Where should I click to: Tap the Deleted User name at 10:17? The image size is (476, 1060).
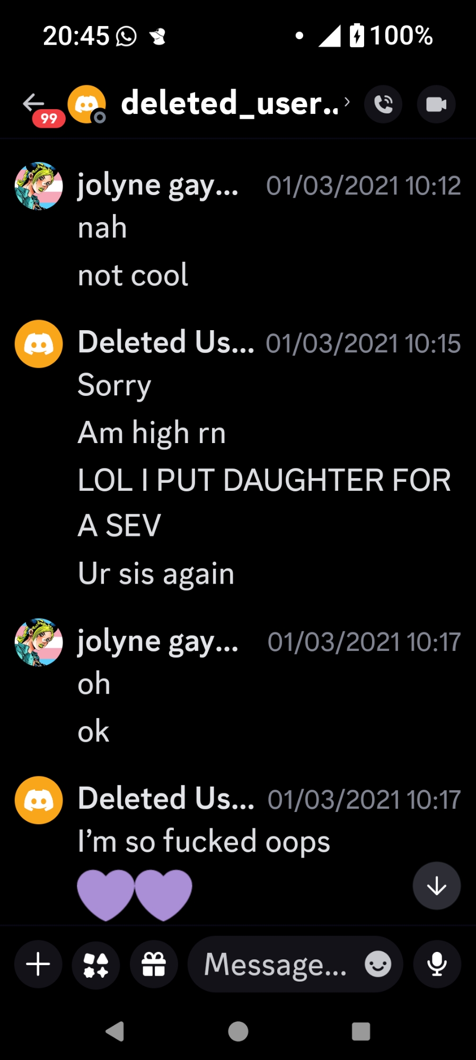[166, 798]
